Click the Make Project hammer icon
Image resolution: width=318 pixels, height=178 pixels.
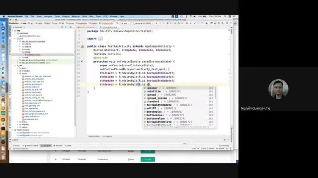117,23
